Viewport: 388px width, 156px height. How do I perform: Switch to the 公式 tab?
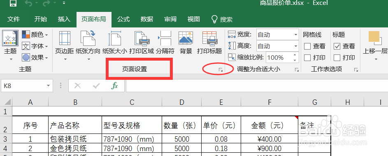click(x=123, y=19)
